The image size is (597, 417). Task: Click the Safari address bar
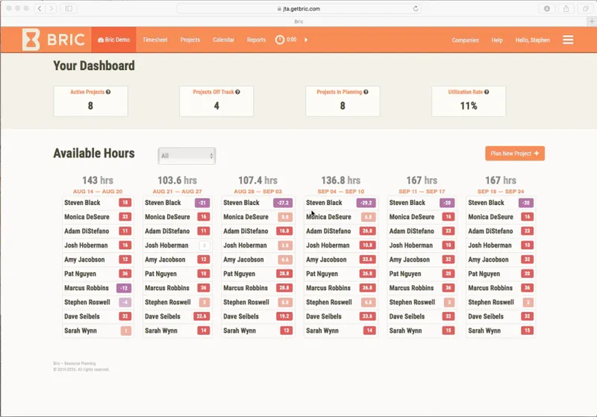[x=298, y=8]
